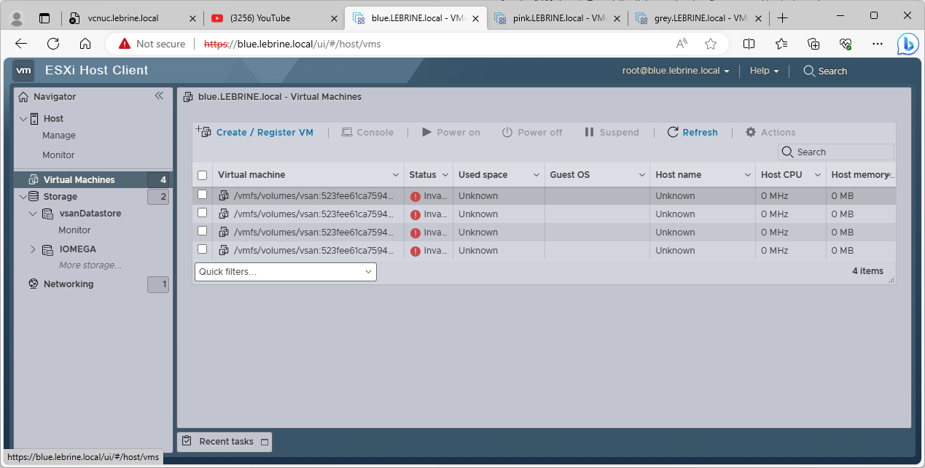Reload the browser page

click(x=53, y=44)
